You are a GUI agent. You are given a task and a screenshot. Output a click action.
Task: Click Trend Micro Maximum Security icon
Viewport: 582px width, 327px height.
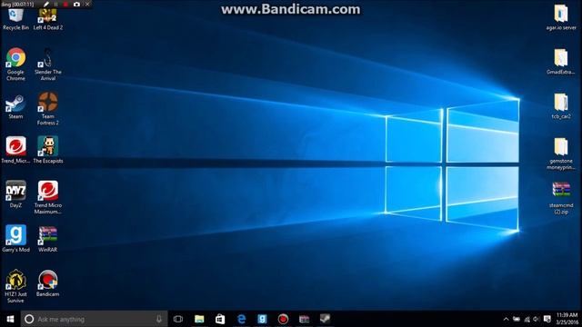coord(48,197)
